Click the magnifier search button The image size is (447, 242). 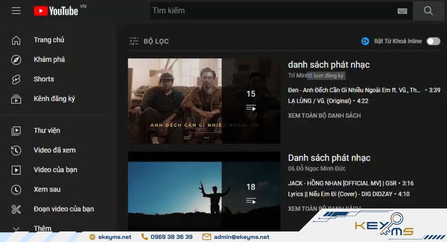[x=428, y=11]
